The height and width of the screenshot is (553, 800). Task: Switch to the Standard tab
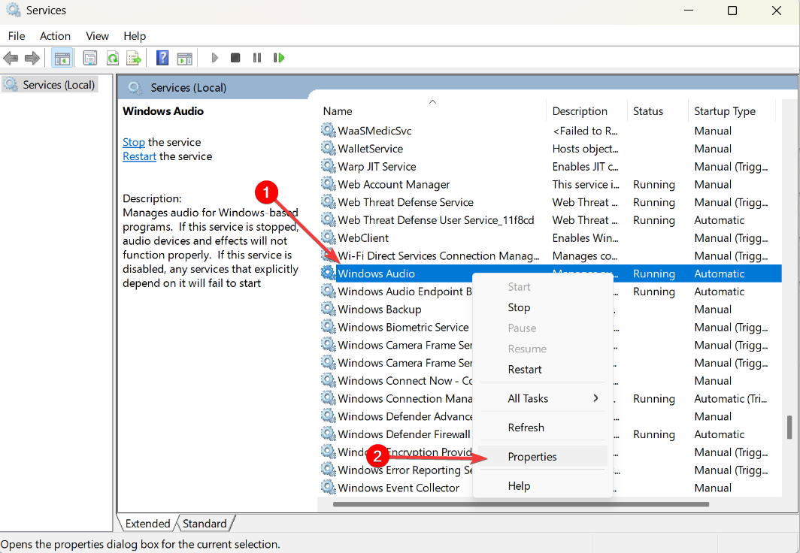[205, 524]
